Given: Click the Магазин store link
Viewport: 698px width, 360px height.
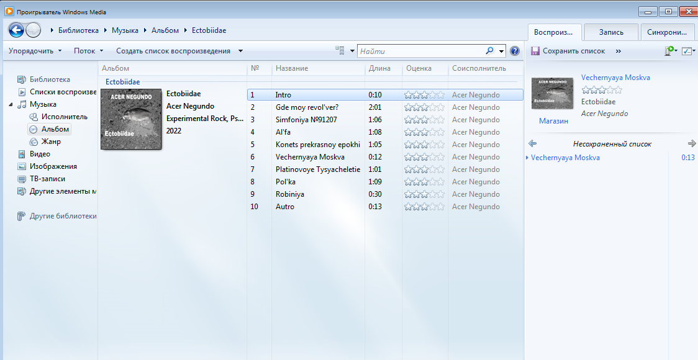Looking at the screenshot, I should (553, 121).
